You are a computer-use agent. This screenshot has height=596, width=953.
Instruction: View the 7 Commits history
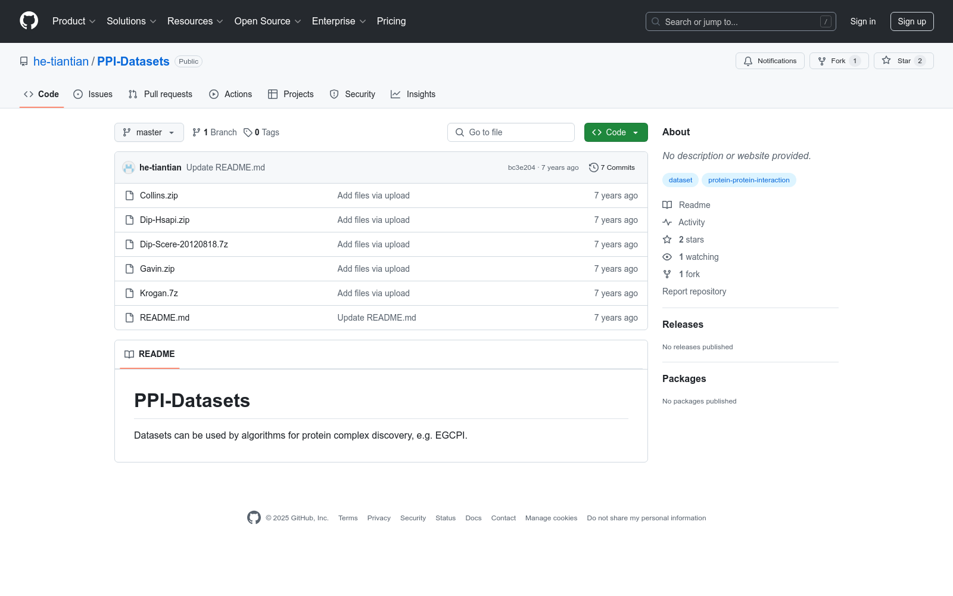tap(612, 167)
